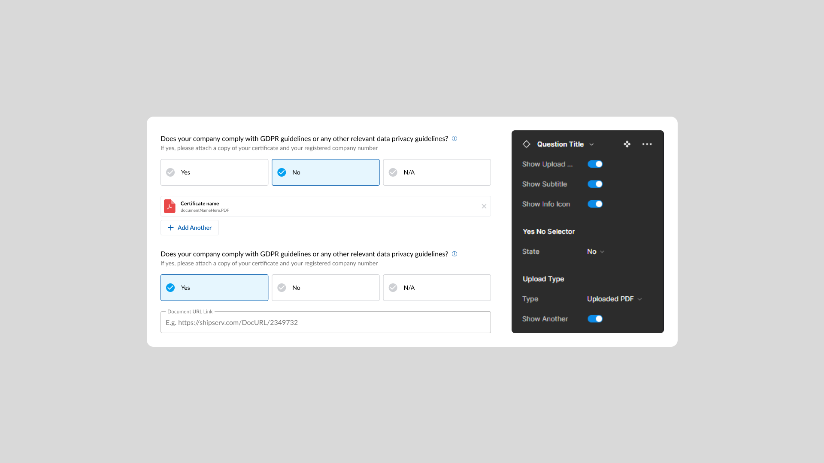Screen dimensions: 824x463
Task: Select Yes in the first question
Action: (x=214, y=172)
